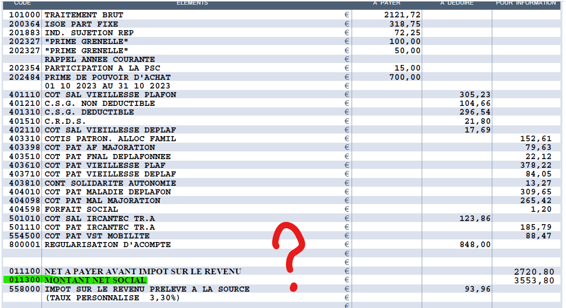Click the A DEDUIRE column header

point(456,3)
